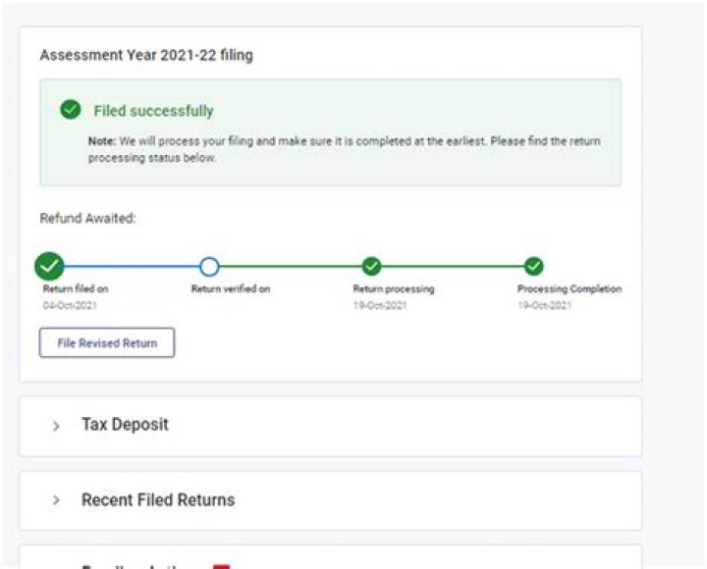Expand the Recent Filed Returns chevron arrow
The height and width of the screenshot is (569, 707).
(56, 500)
